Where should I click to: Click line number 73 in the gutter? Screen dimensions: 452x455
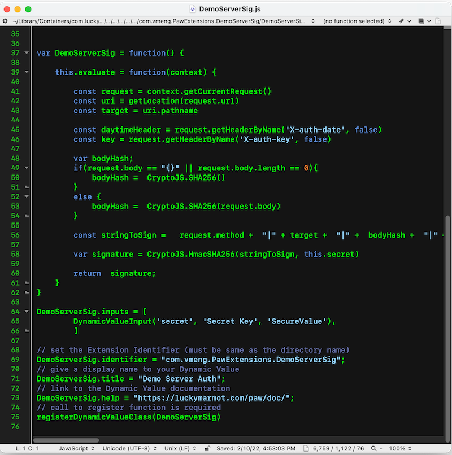click(x=15, y=397)
